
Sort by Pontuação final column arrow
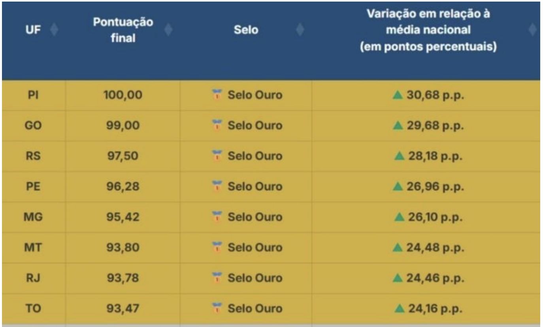[x=168, y=30]
